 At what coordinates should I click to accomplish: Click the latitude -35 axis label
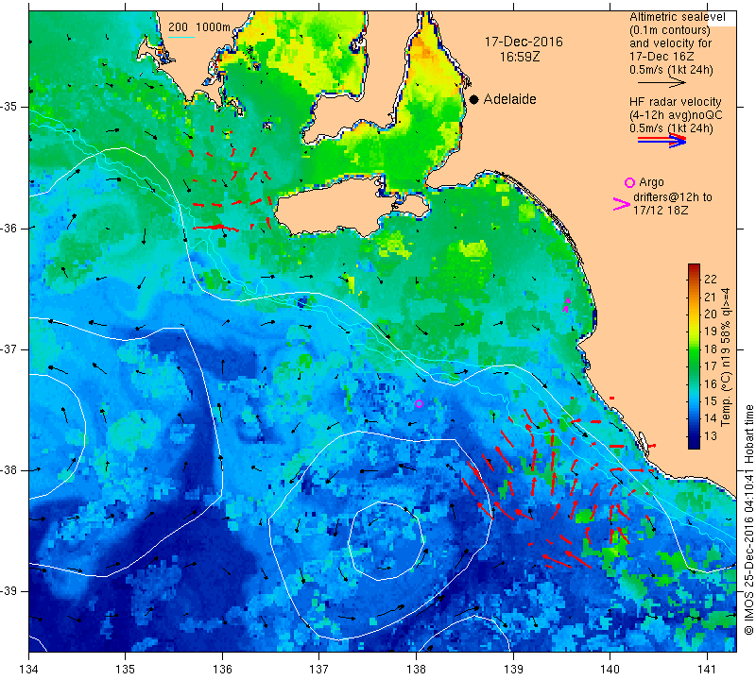tap(9, 107)
